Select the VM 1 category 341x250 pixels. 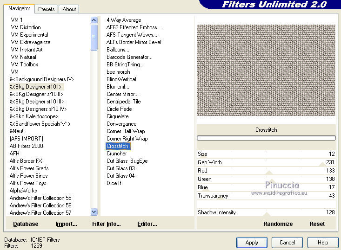[17, 20]
